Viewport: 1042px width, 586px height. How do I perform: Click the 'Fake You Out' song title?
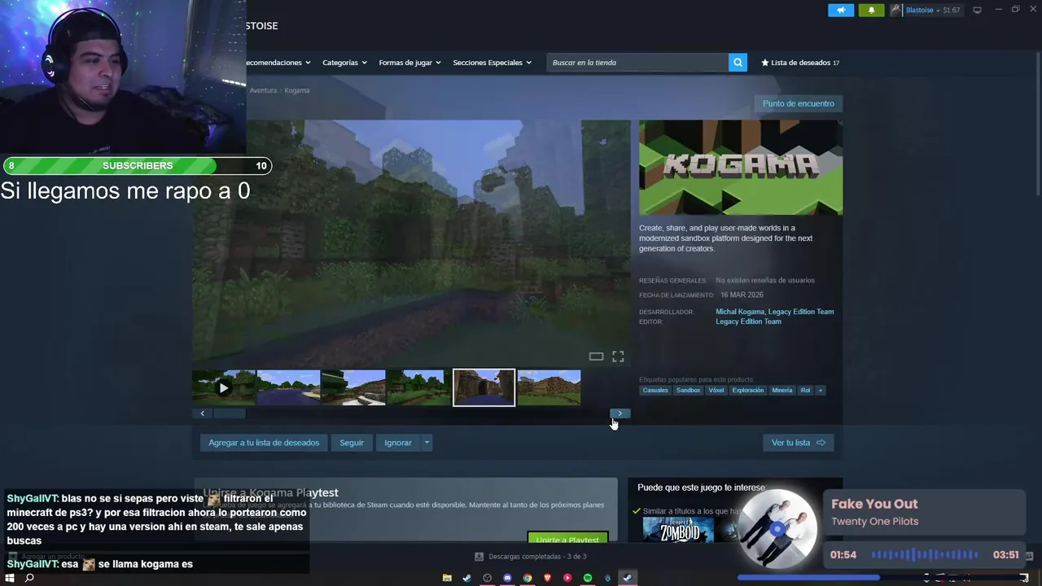click(x=874, y=504)
